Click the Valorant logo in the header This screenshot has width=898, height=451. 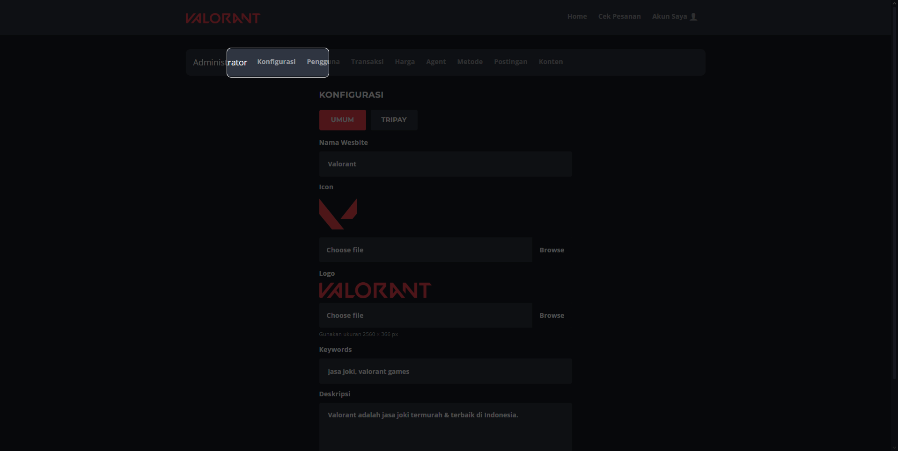tap(223, 18)
